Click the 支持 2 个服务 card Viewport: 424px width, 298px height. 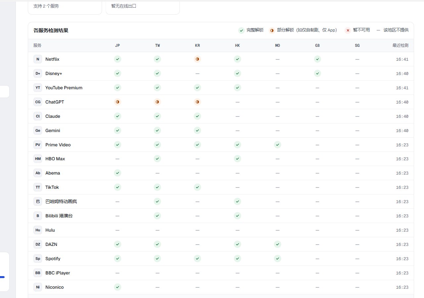[x=65, y=7]
